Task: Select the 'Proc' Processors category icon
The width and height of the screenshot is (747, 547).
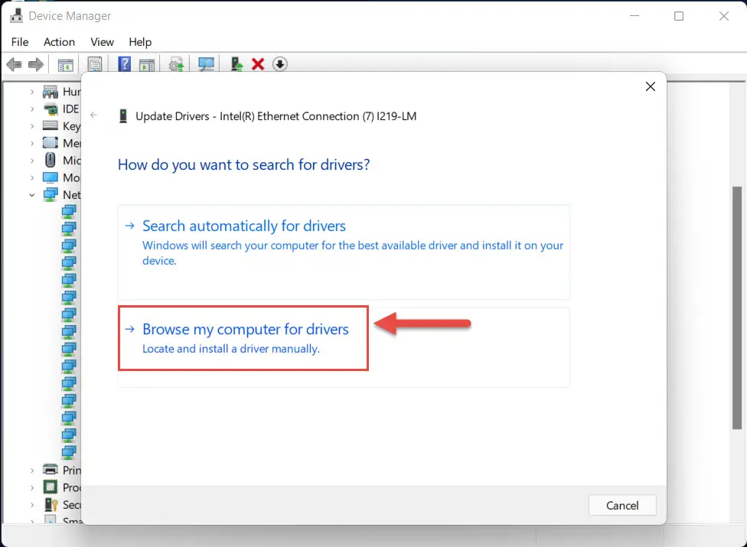Action: click(x=50, y=487)
